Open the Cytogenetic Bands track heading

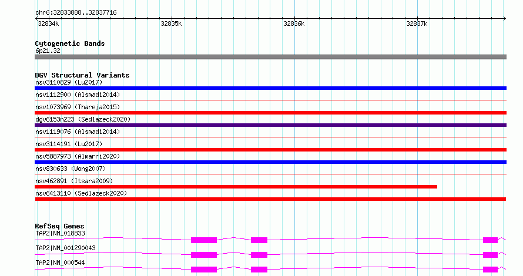click(x=70, y=43)
